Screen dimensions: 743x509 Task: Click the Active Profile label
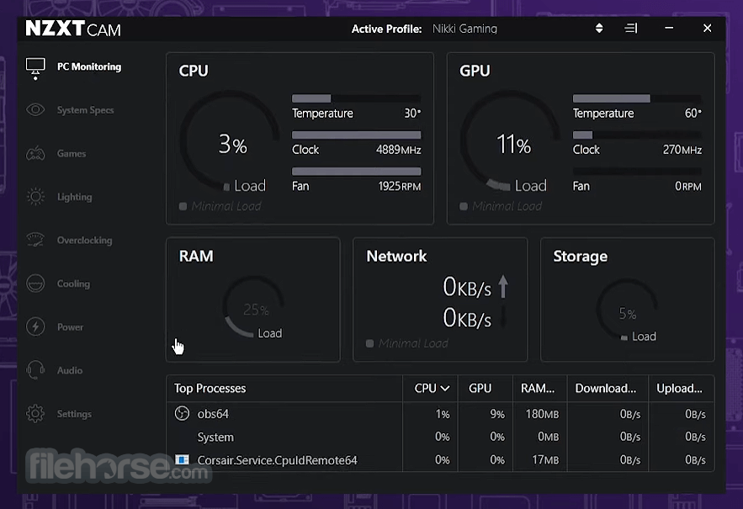[x=387, y=29]
